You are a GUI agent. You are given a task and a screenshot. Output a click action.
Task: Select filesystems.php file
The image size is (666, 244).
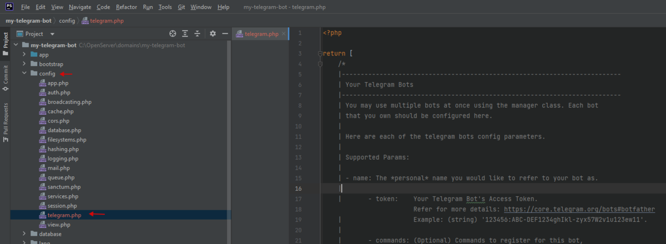coord(67,140)
